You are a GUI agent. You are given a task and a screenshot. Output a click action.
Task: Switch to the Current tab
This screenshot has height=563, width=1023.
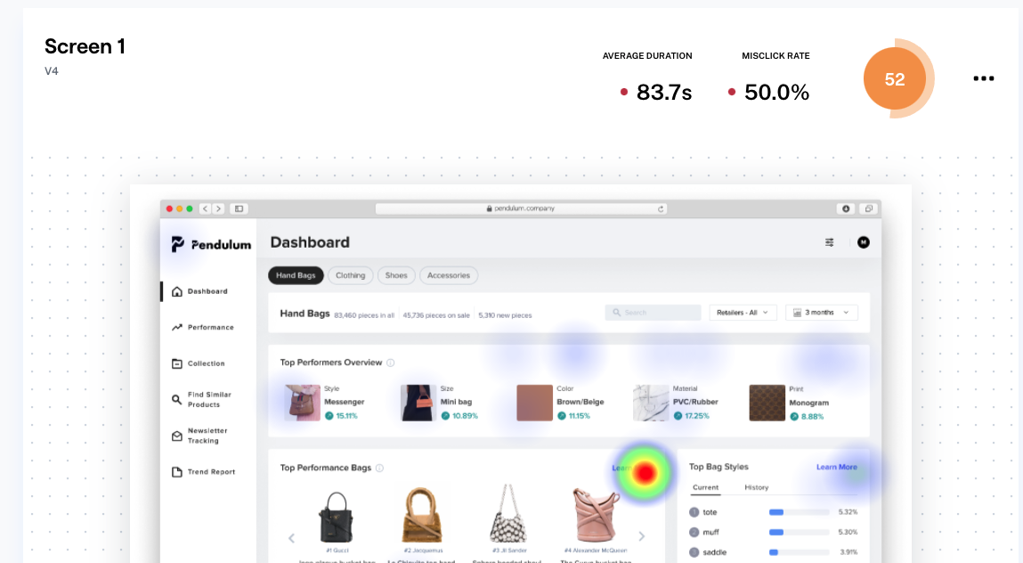click(705, 487)
